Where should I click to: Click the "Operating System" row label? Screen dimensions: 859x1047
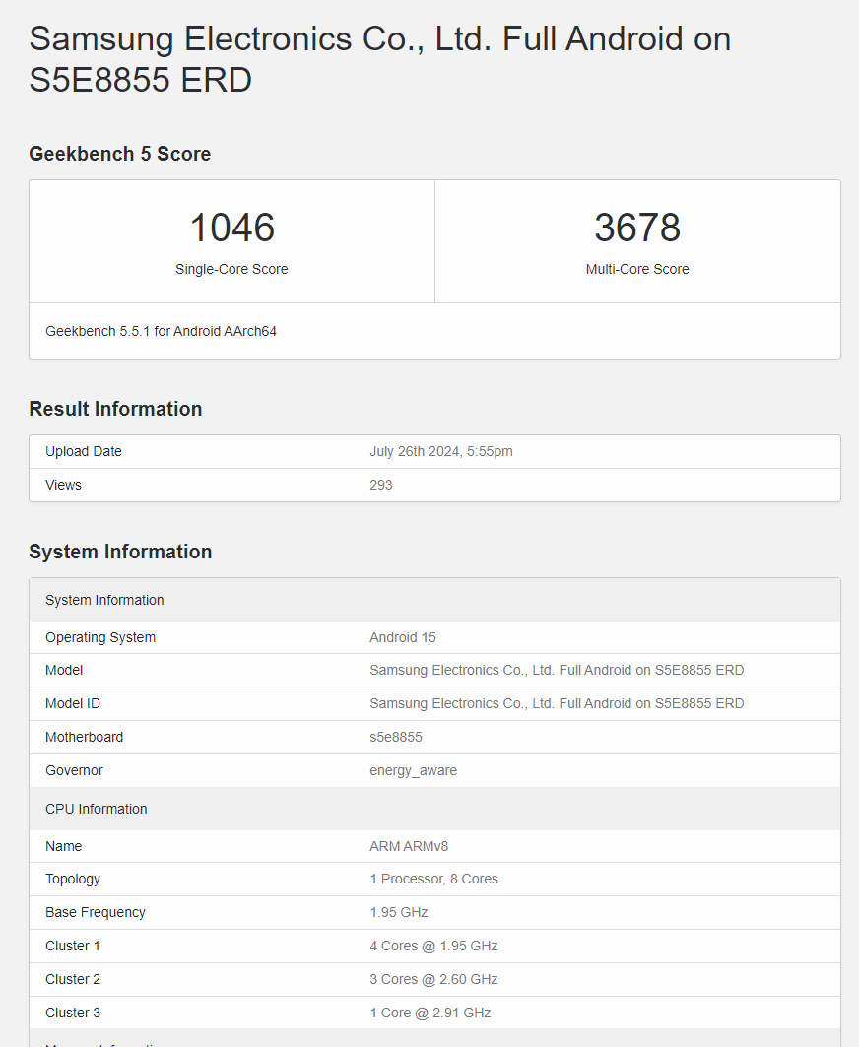100,637
